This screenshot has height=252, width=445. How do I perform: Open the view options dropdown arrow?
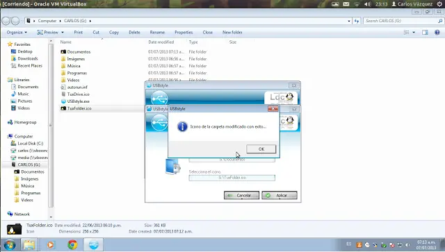414,33
